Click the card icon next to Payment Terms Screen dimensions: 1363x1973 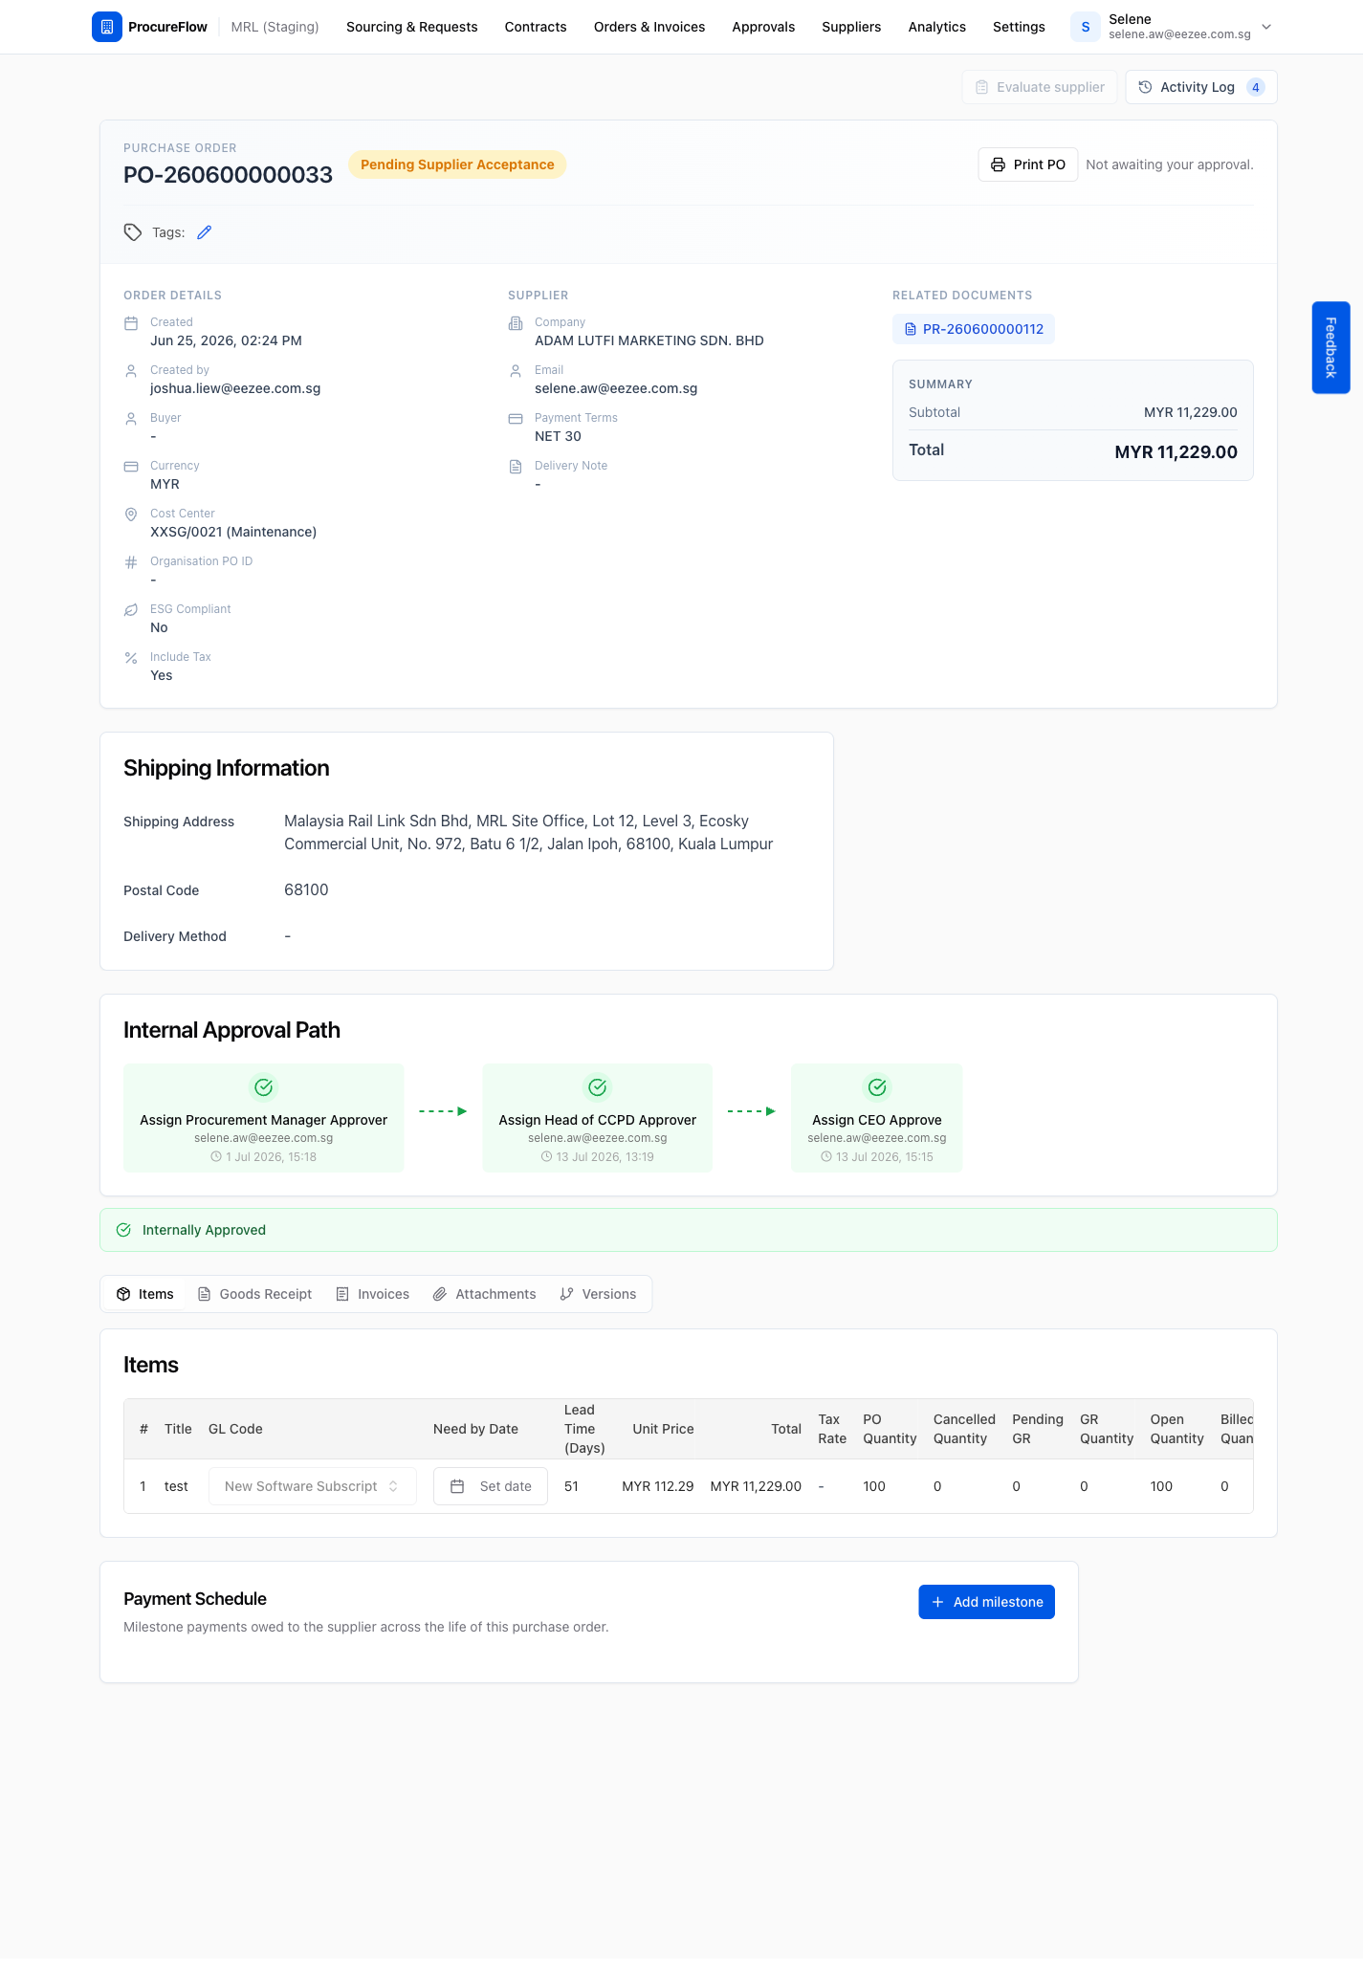516,419
